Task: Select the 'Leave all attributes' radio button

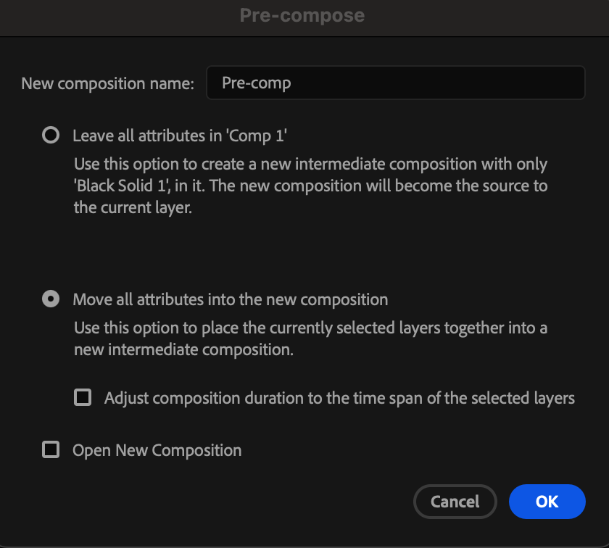Action: tap(51, 136)
